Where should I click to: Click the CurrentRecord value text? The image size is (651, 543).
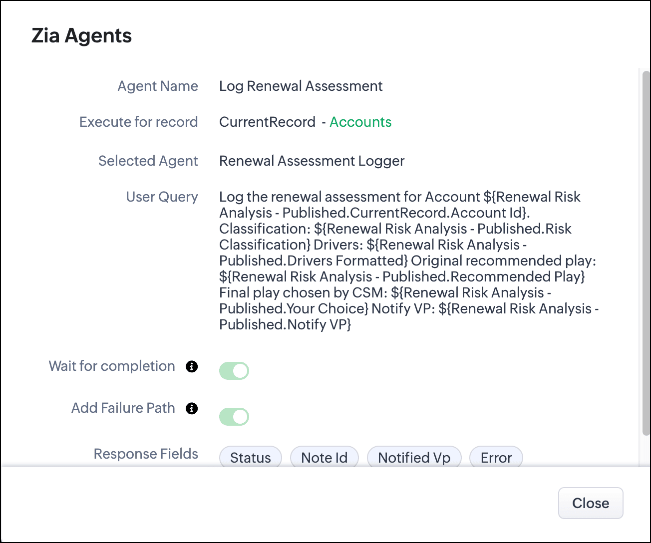pos(268,122)
